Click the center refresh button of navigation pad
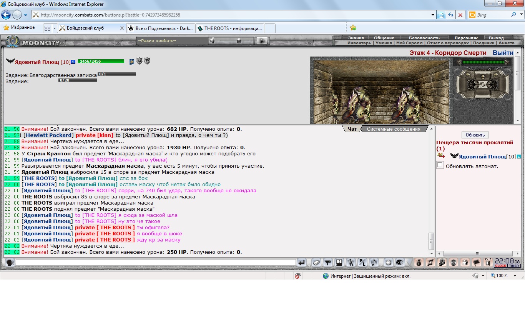This screenshot has width=525, height=323. click(483, 83)
